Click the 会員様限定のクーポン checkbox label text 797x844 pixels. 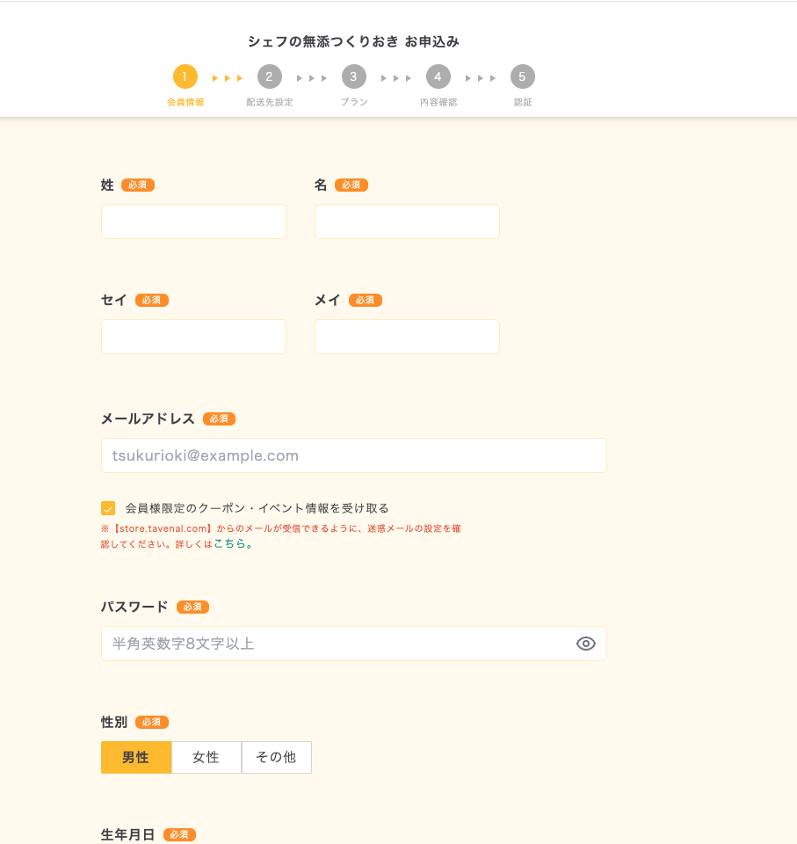257,509
